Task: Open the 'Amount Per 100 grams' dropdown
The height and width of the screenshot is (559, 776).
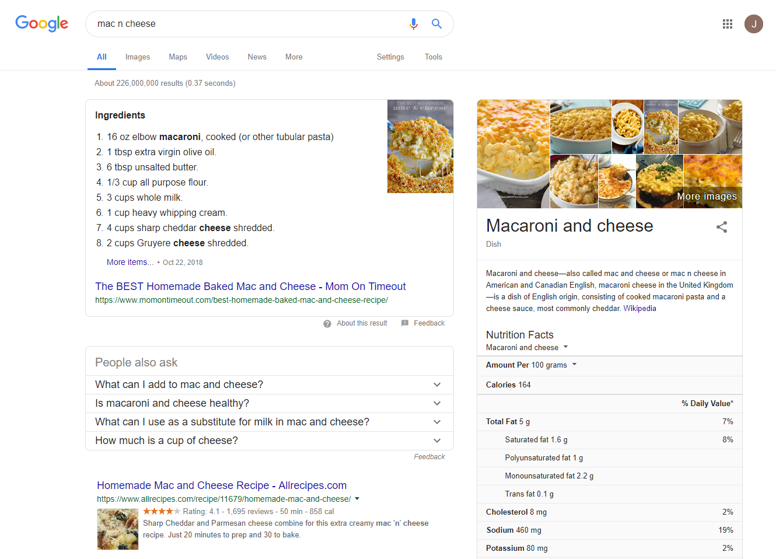Action: click(x=574, y=365)
